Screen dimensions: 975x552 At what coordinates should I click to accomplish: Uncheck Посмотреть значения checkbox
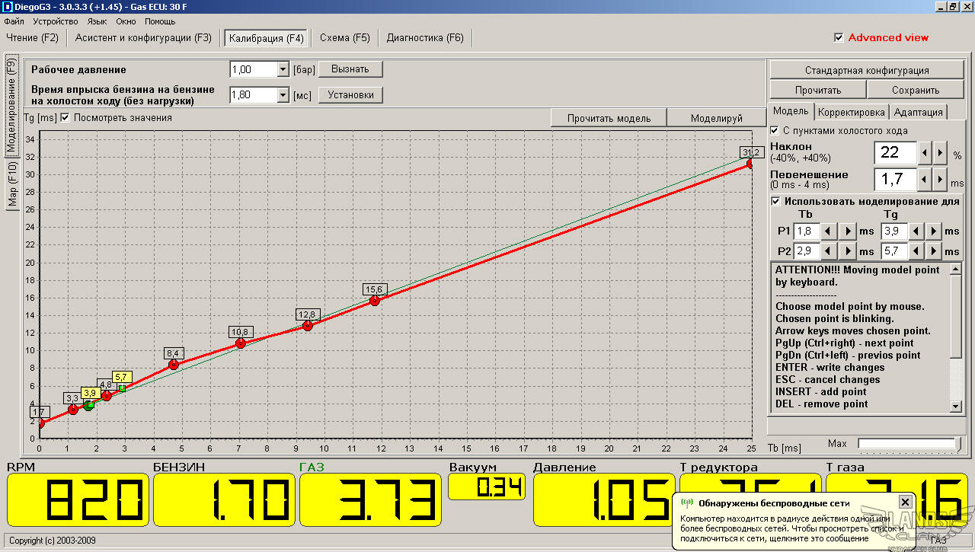[65, 118]
